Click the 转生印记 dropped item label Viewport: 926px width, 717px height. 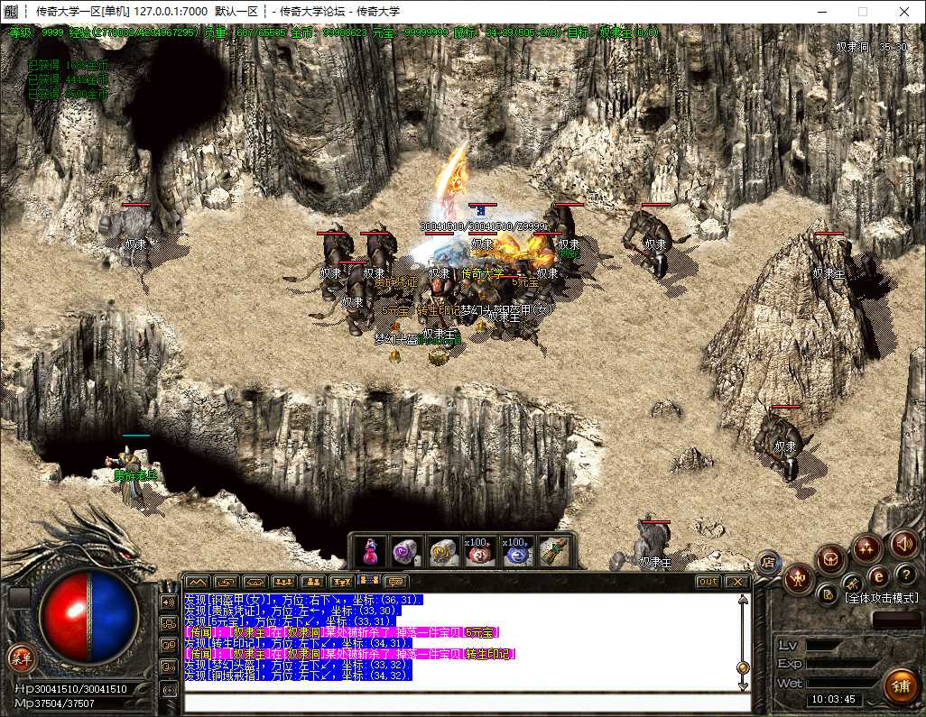pyautogui.click(x=439, y=310)
